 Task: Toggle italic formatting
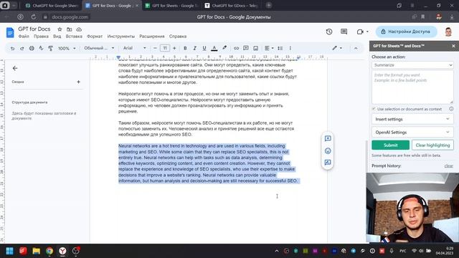coord(194,48)
